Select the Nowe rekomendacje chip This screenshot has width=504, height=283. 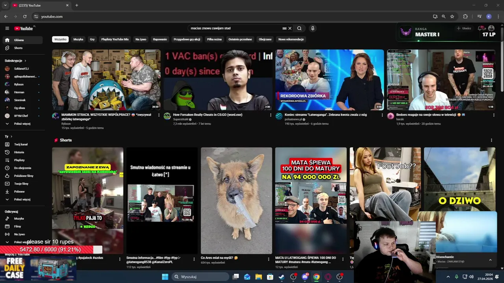[291, 39]
